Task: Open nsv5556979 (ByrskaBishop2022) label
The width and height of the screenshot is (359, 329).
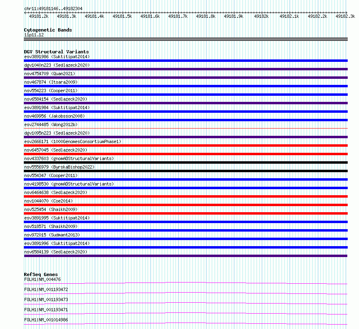Action: pos(59,167)
